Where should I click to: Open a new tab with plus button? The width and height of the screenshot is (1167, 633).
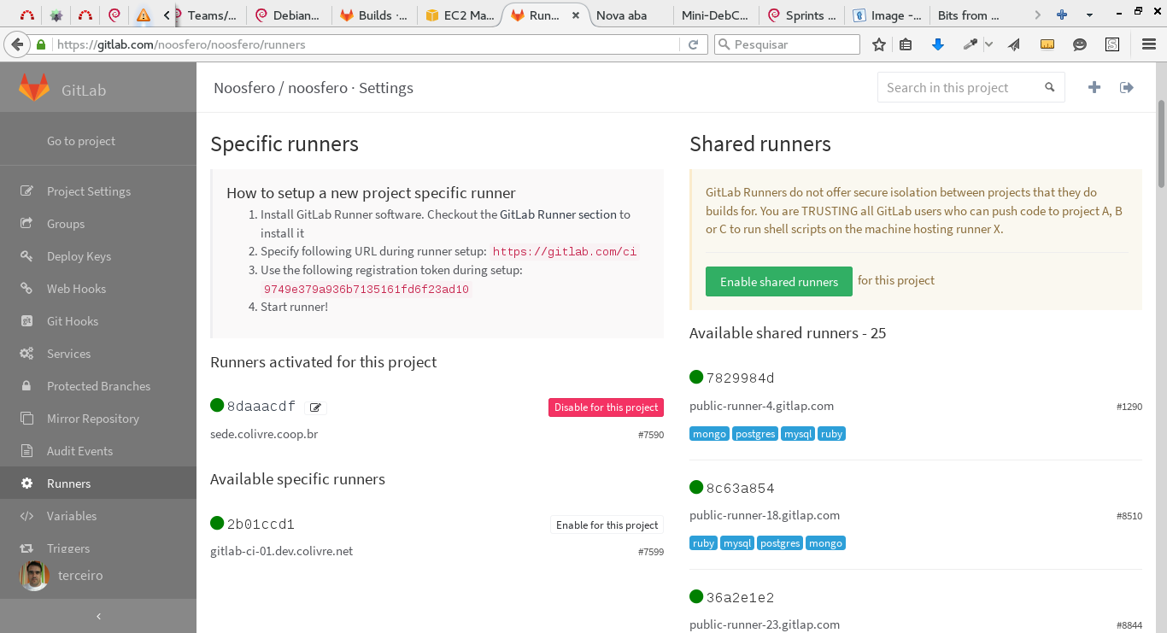click(1062, 15)
